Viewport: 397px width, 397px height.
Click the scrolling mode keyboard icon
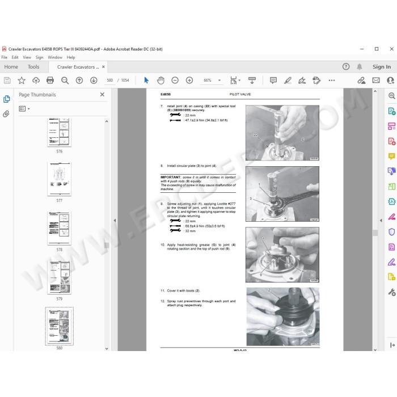pyautogui.click(x=252, y=81)
